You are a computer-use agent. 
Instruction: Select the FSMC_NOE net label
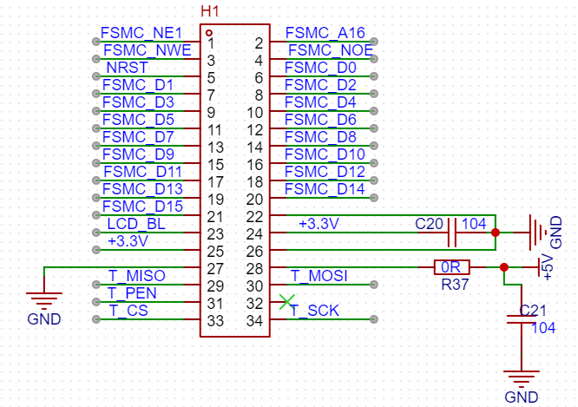pos(331,50)
